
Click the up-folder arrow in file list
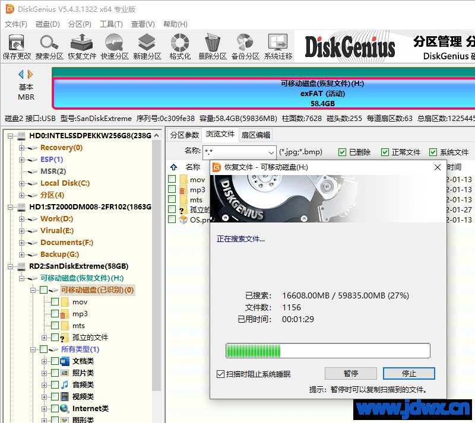173,167
